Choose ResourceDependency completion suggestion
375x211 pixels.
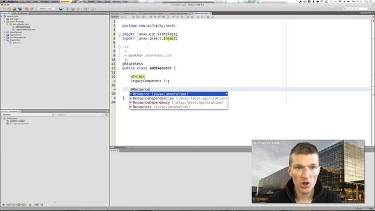pyautogui.click(x=178, y=103)
